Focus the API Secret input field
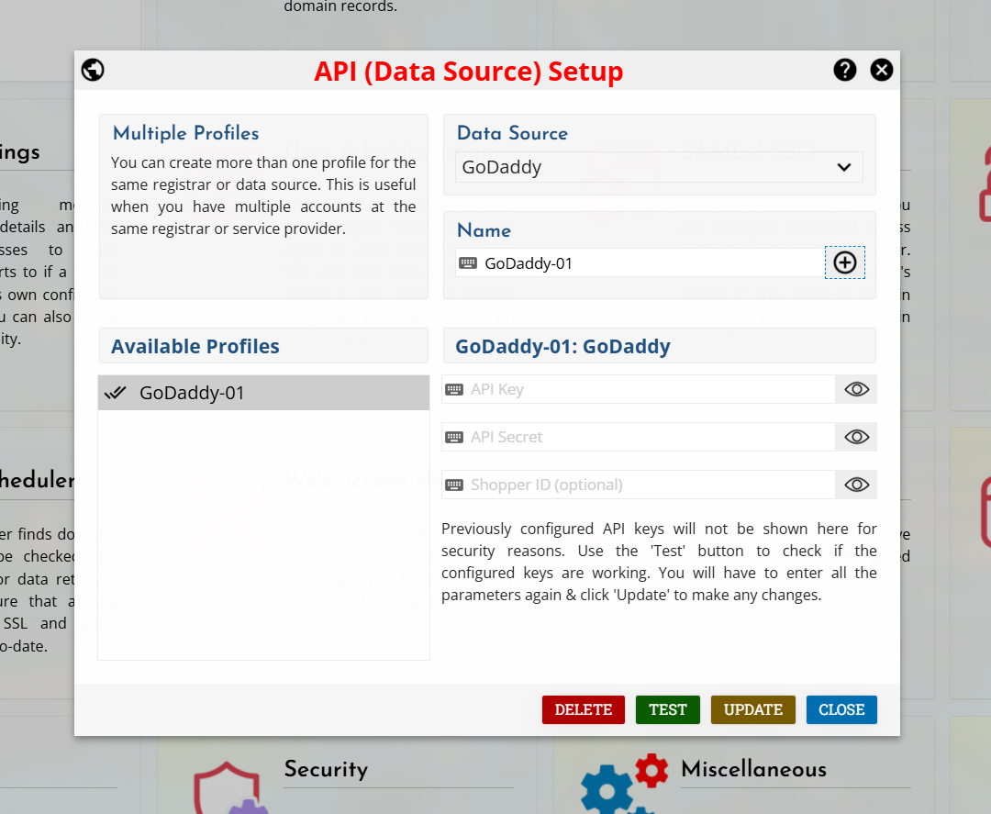The width and height of the screenshot is (991, 814). click(639, 437)
